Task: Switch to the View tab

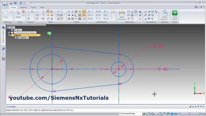Action: click(x=42, y=7)
